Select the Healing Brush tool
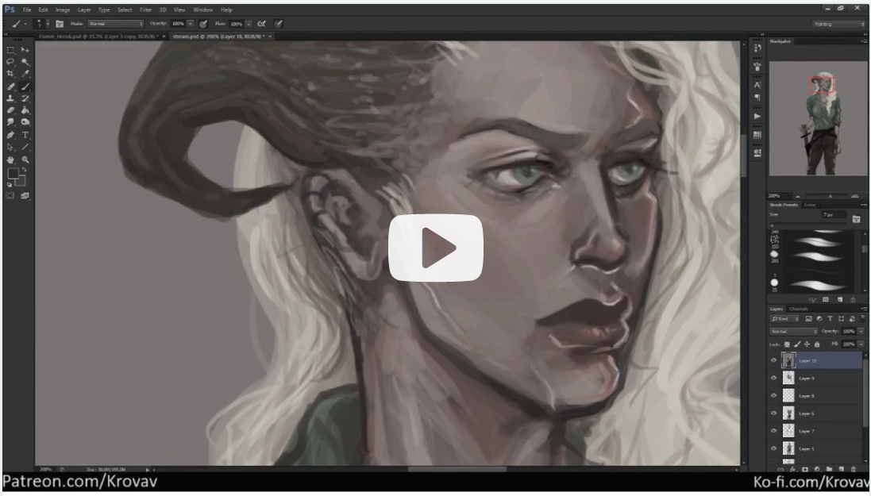 (10, 87)
